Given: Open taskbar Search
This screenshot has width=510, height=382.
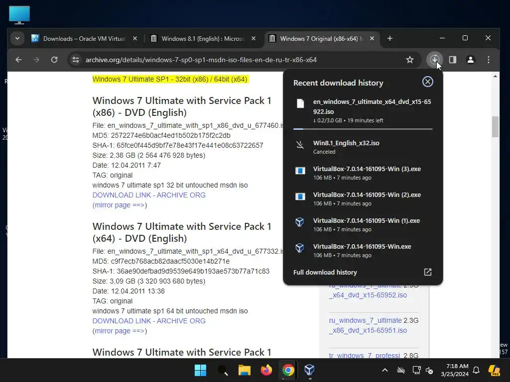Looking at the screenshot, I should [223, 370].
